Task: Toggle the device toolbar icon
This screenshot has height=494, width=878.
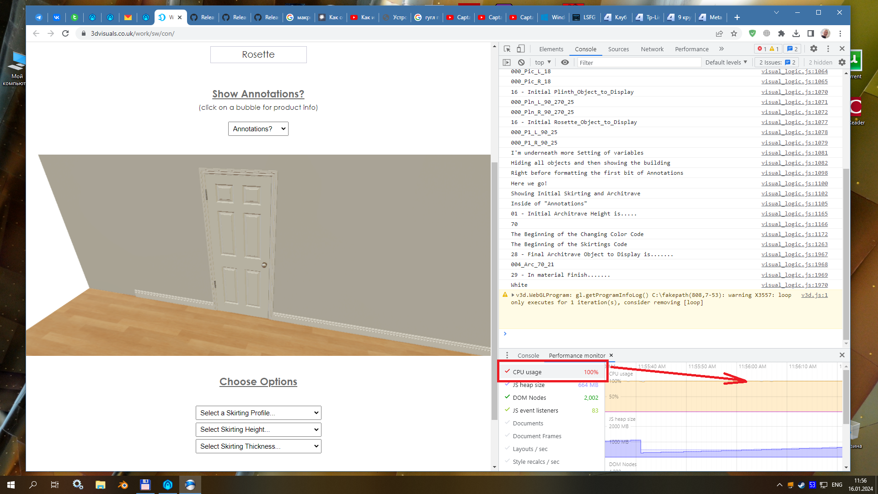Action: (521, 49)
